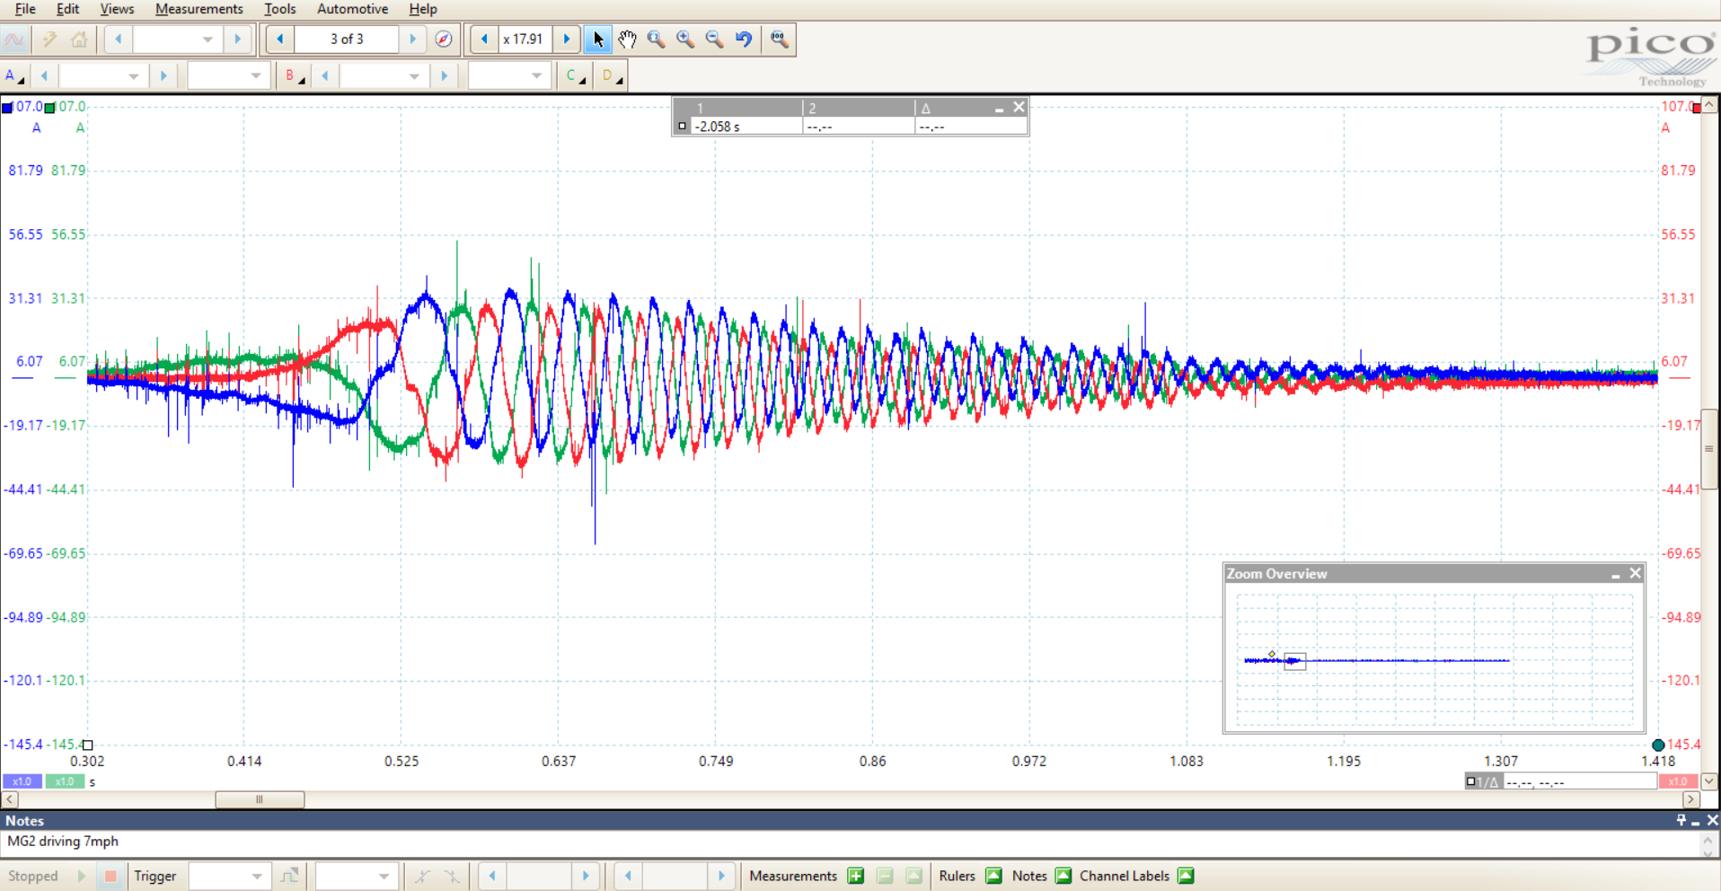
Task: Expand the Trigger mode dropdown
Action: (256, 877)
